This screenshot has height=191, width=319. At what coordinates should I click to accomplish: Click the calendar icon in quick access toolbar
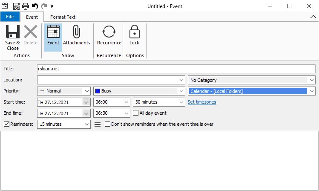point(5,6)
